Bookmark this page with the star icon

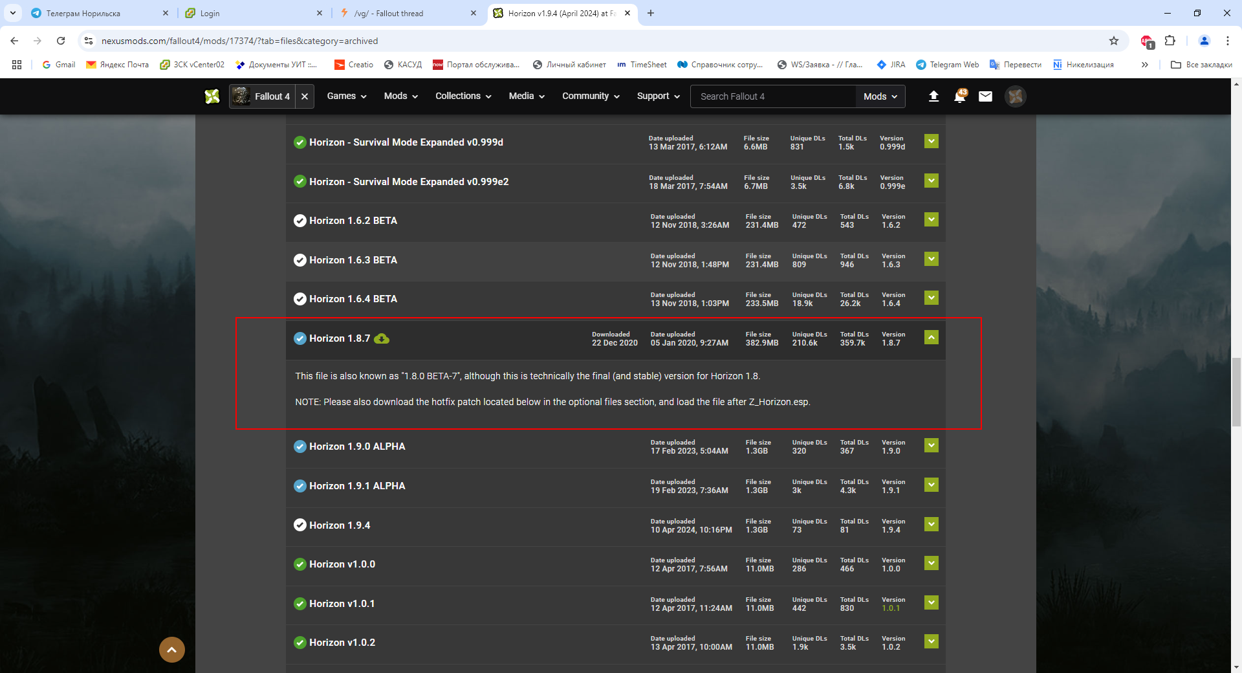click(1114, 41)
